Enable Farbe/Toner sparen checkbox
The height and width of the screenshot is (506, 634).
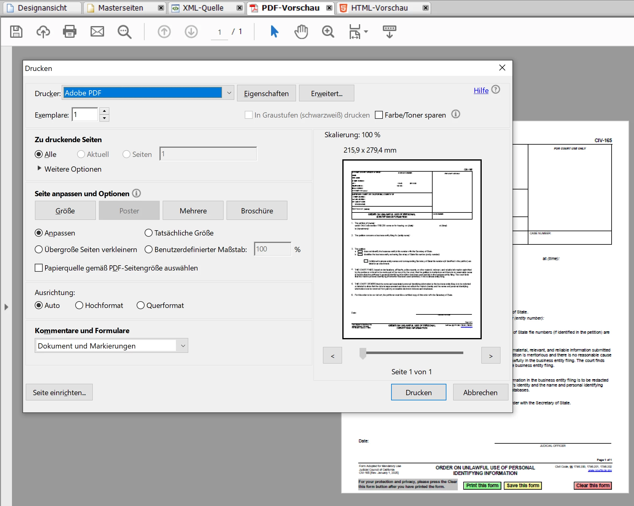coord(379,115)
